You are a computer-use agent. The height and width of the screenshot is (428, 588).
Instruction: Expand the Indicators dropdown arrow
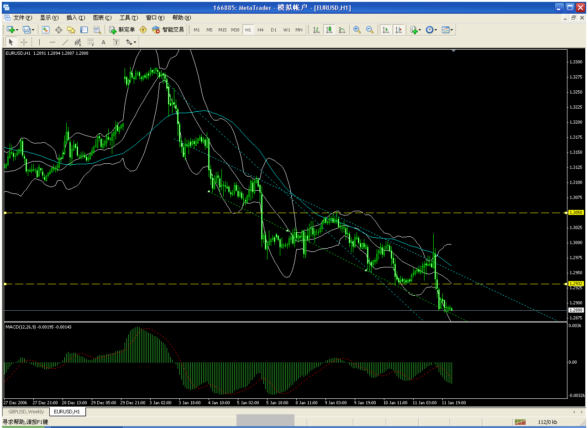pyautogui.click(x=420, y=30)
